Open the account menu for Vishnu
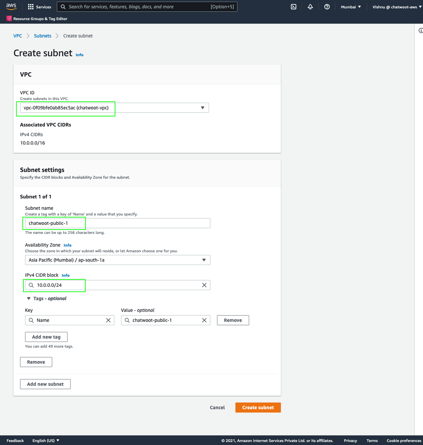Screen dimensions: 423x445 coord(397,7)
